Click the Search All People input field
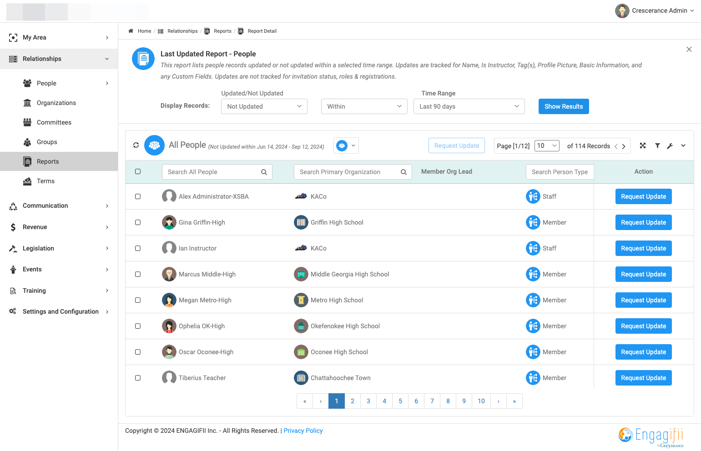Screen dimensions: 701x451 tap(217, 172)
